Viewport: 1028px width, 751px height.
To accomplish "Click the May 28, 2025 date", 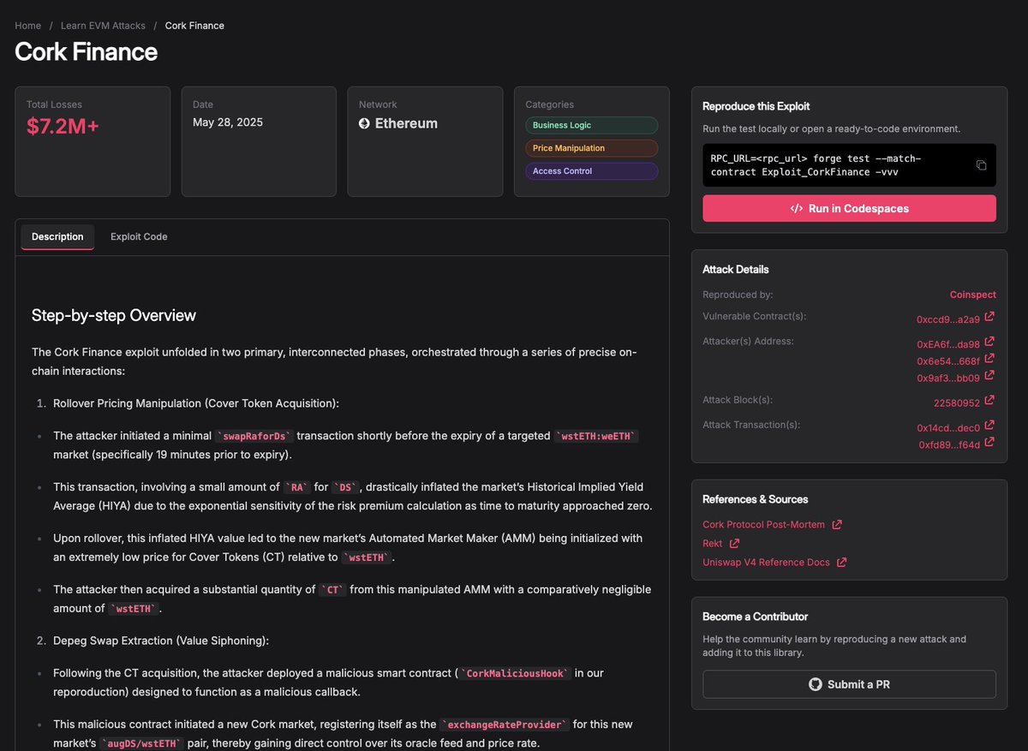I will tap(228, 122).
